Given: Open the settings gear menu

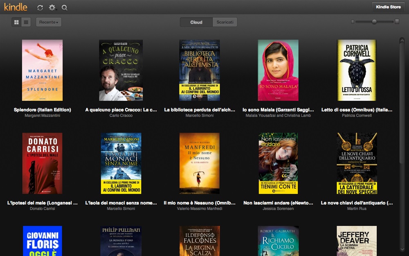Looking at the screenshot, I should [x=52, y=7].
